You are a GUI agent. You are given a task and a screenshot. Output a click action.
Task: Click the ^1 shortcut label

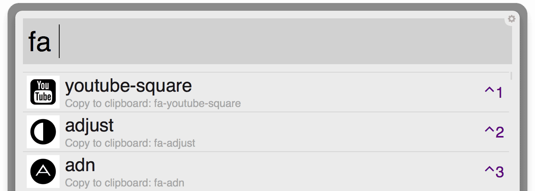click(x=494, y=92)
